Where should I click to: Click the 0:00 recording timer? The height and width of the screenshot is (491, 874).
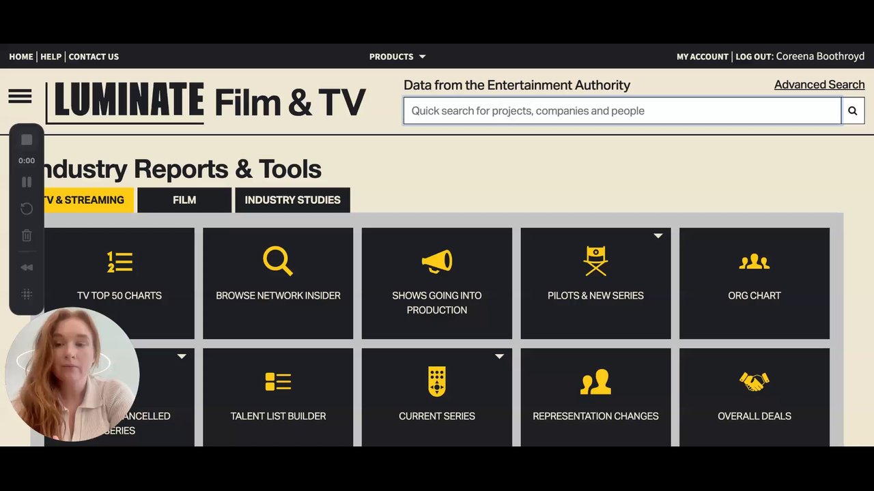[x=27, y=160]
